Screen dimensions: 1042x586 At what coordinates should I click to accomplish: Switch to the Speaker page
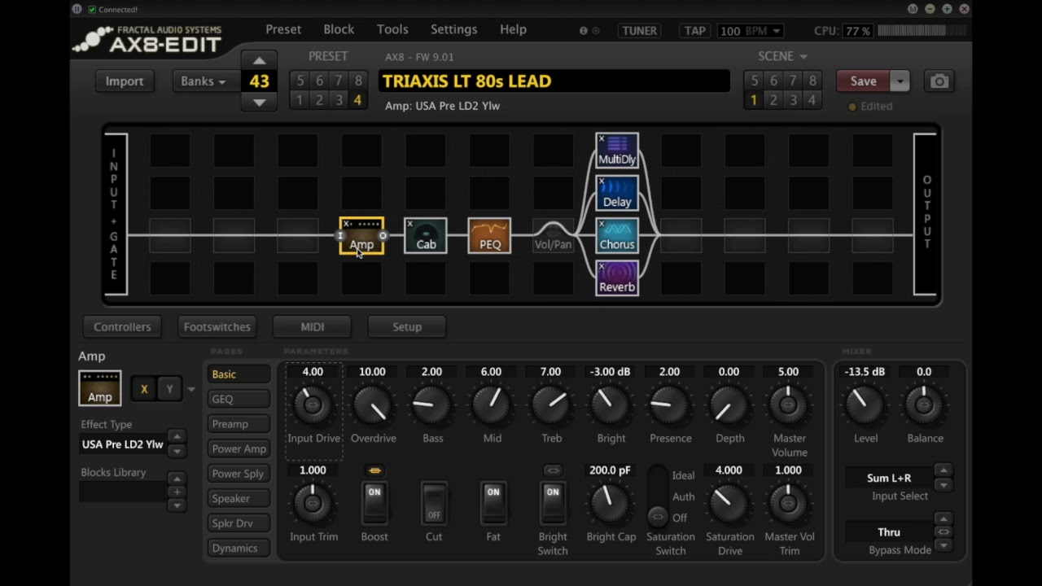238,498
